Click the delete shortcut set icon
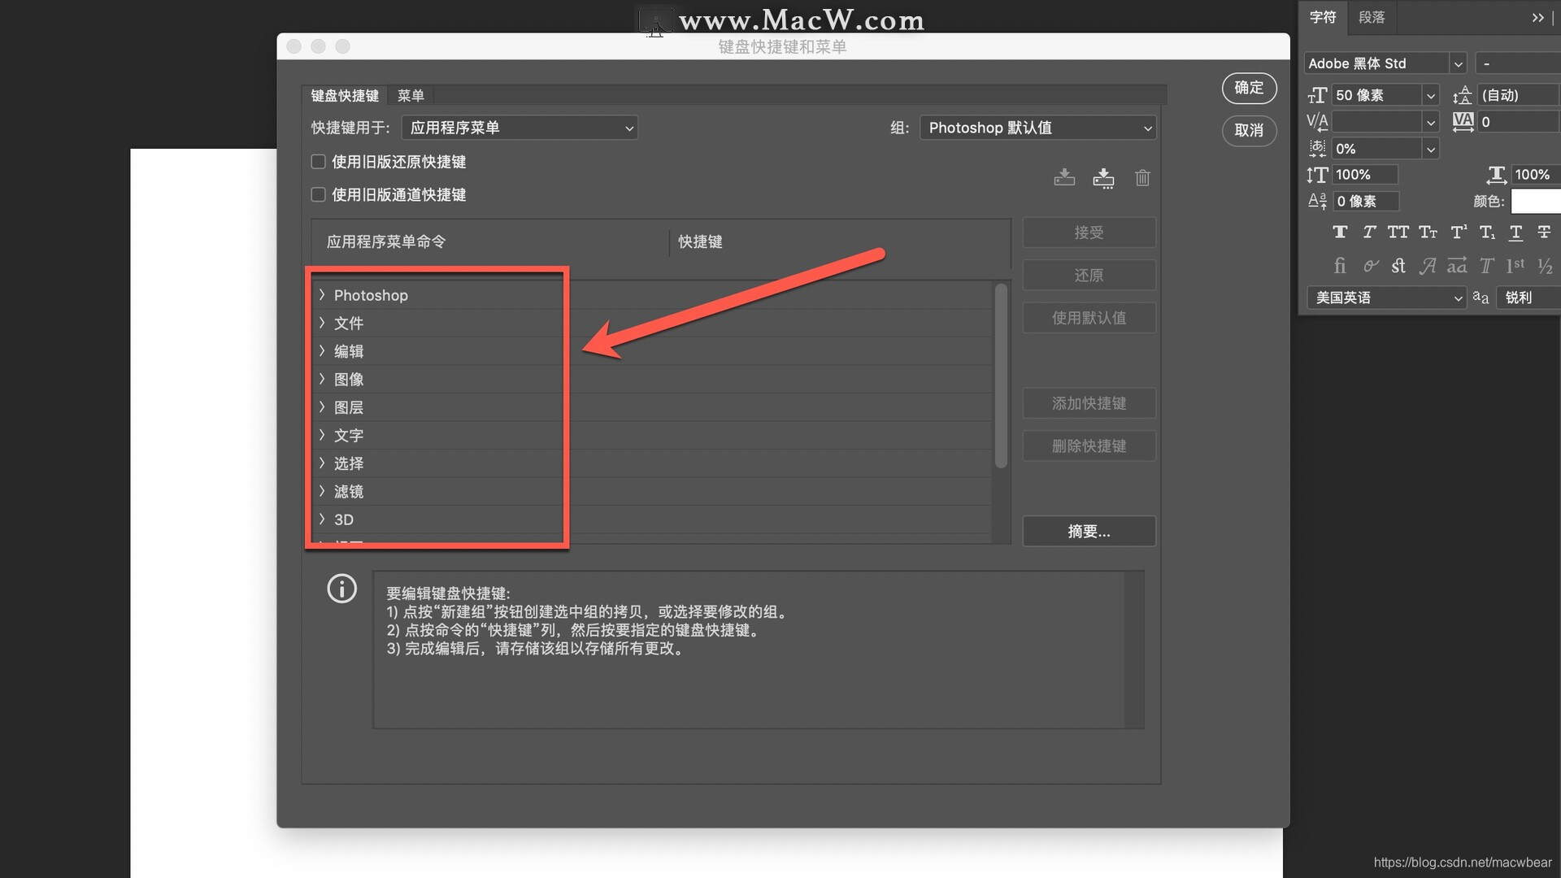 [x=1141, y=176]
